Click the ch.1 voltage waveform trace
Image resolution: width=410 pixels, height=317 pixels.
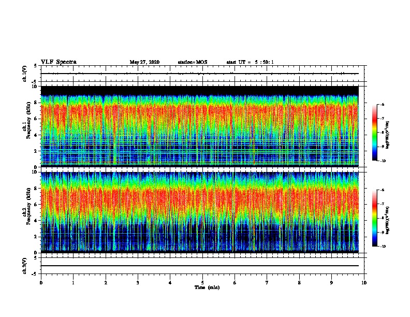coord(200,74)
